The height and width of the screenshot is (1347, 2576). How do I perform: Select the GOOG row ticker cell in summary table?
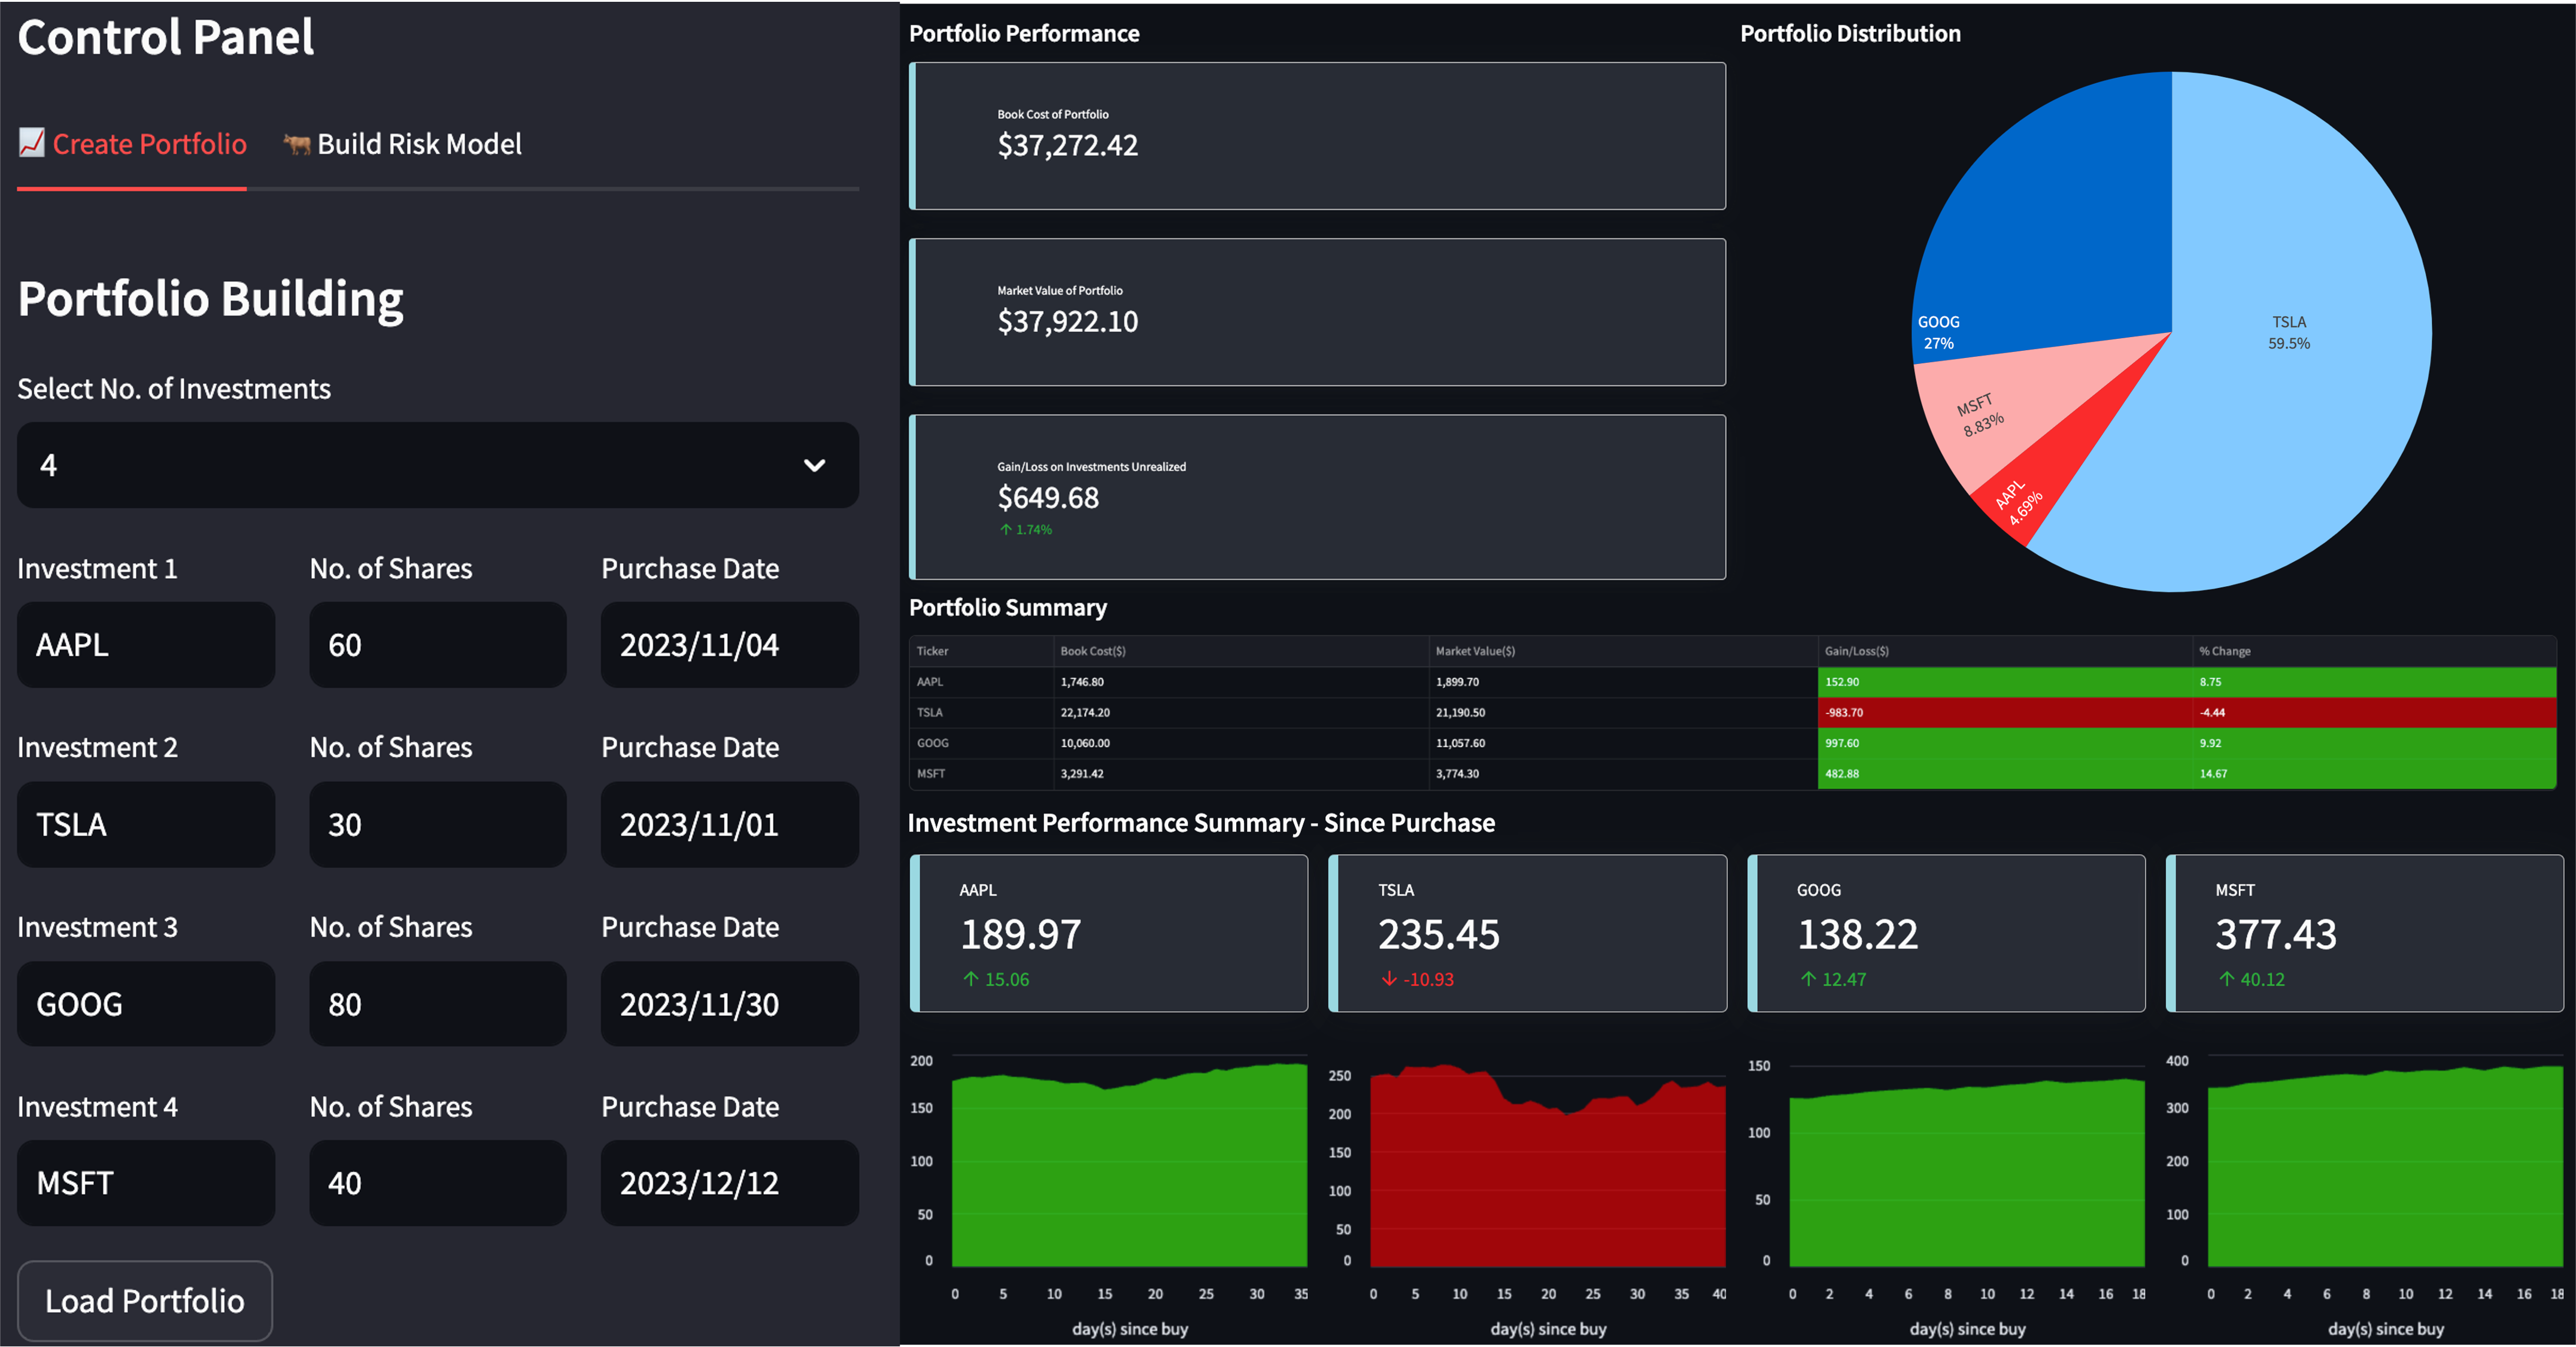(x=981, y=743)
